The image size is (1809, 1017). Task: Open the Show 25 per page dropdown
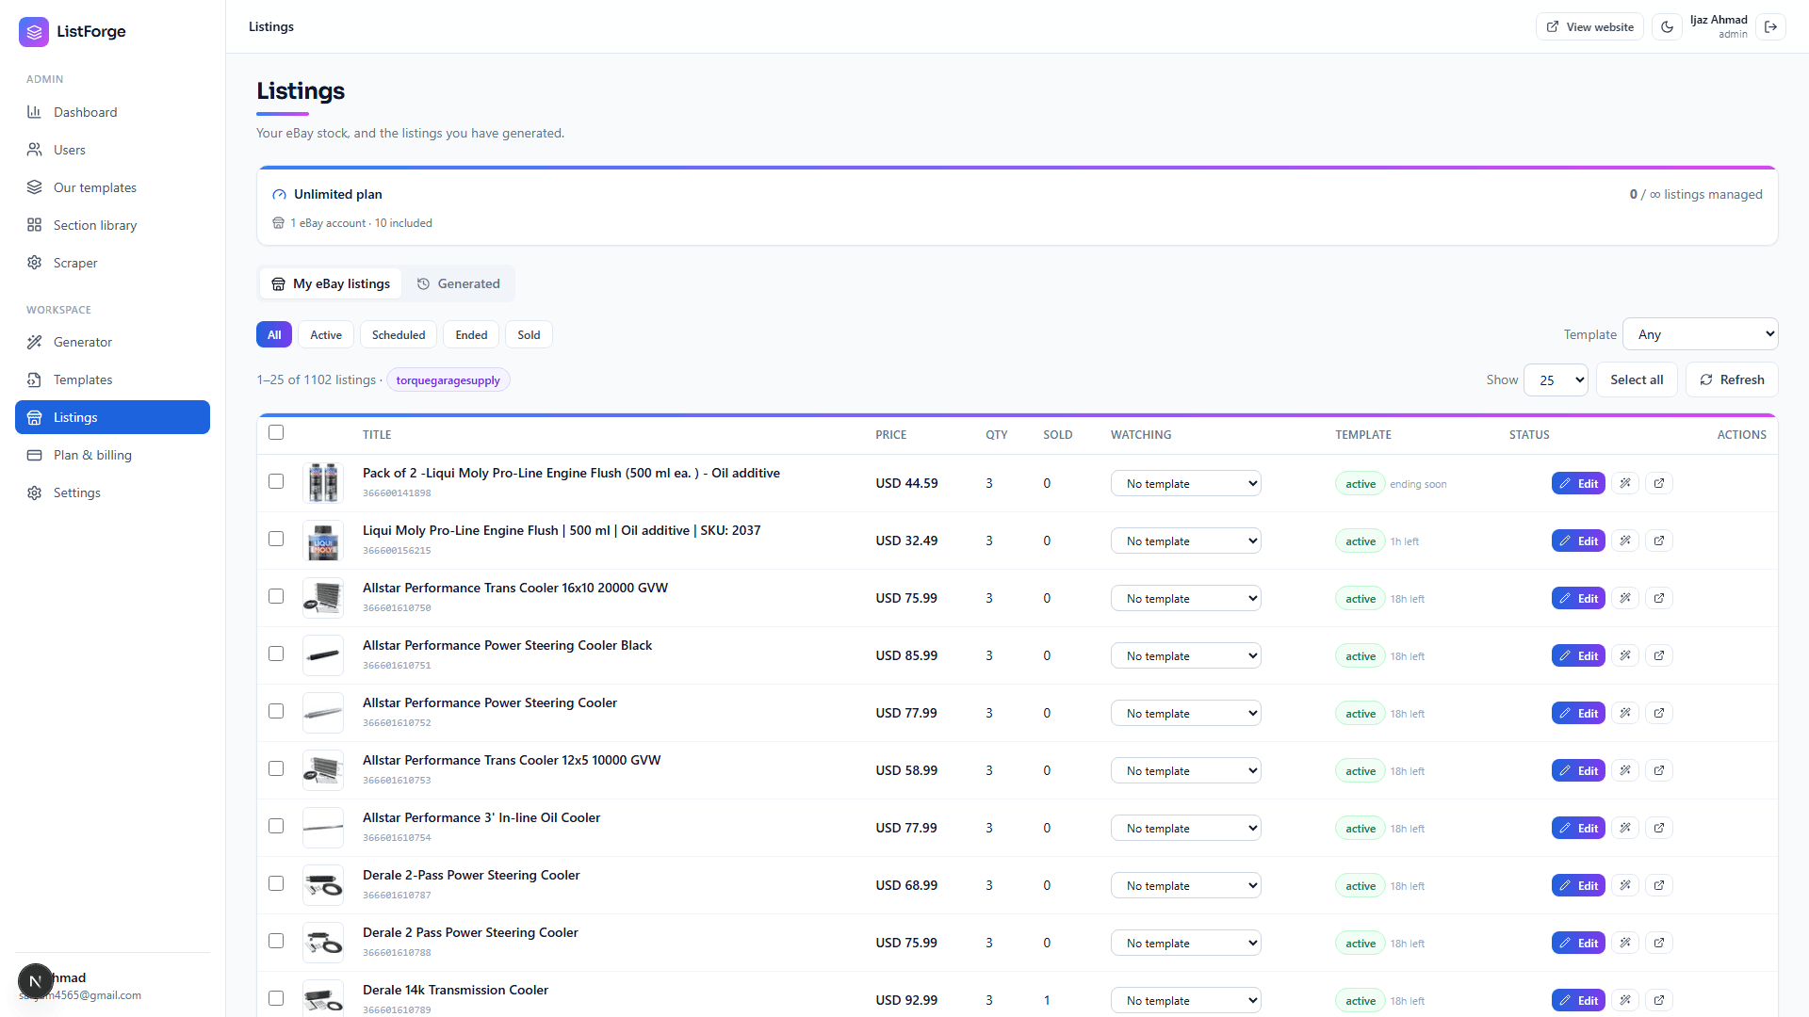1556,380
